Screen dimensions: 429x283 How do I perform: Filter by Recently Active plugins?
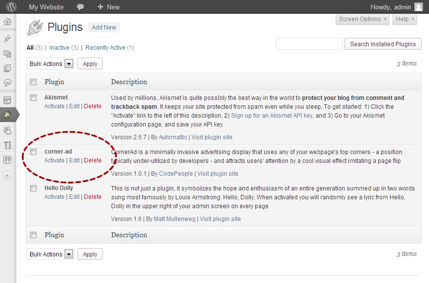click(105, 48)
